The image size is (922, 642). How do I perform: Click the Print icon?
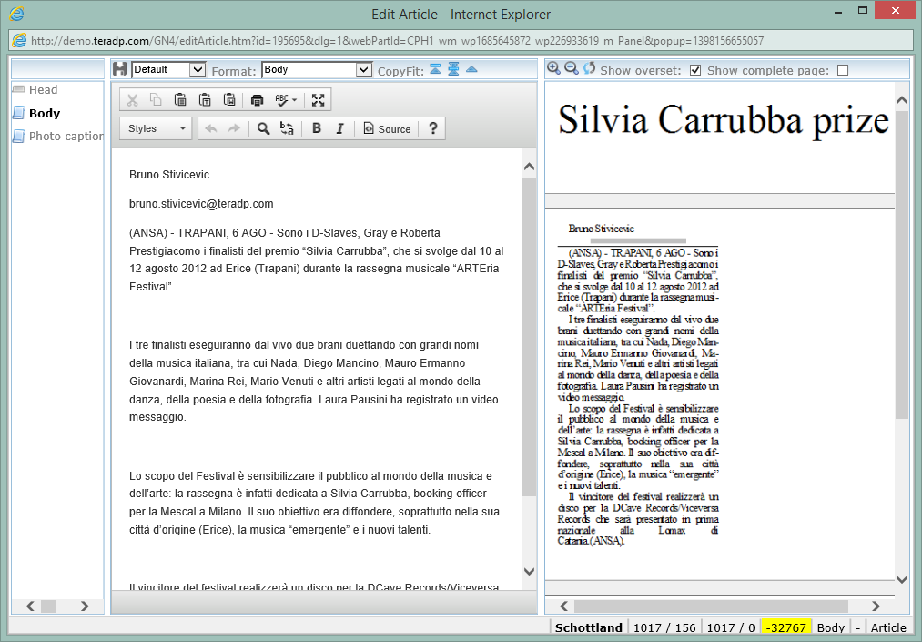257,100
